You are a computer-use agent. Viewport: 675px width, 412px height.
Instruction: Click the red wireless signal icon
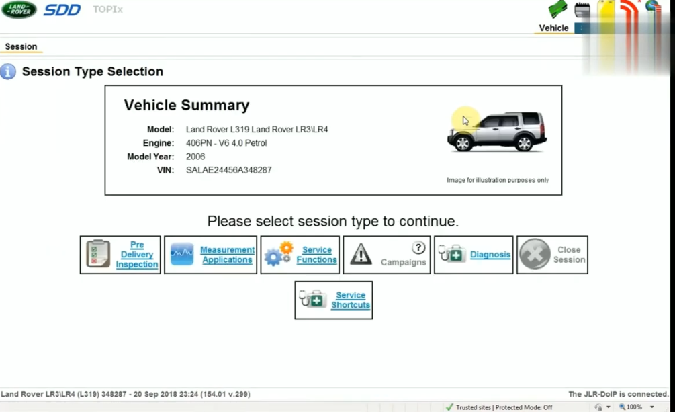(629, 9)
